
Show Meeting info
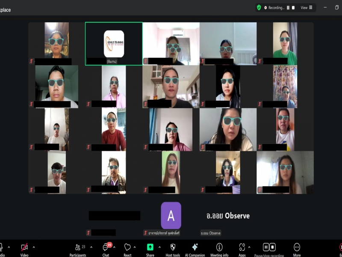point(219,248)
